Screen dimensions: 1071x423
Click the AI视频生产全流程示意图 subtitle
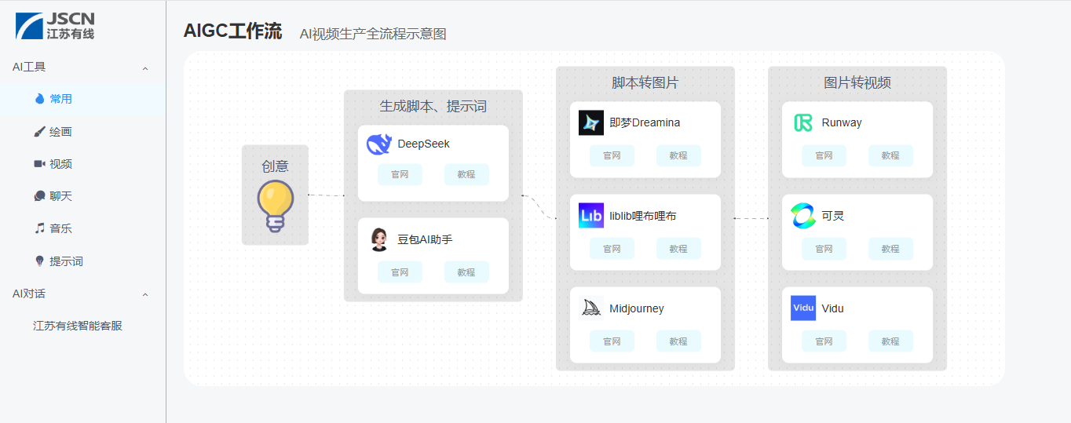(x=373, y=34)
